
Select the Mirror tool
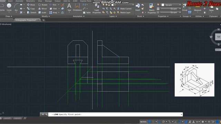click(42, 9)
